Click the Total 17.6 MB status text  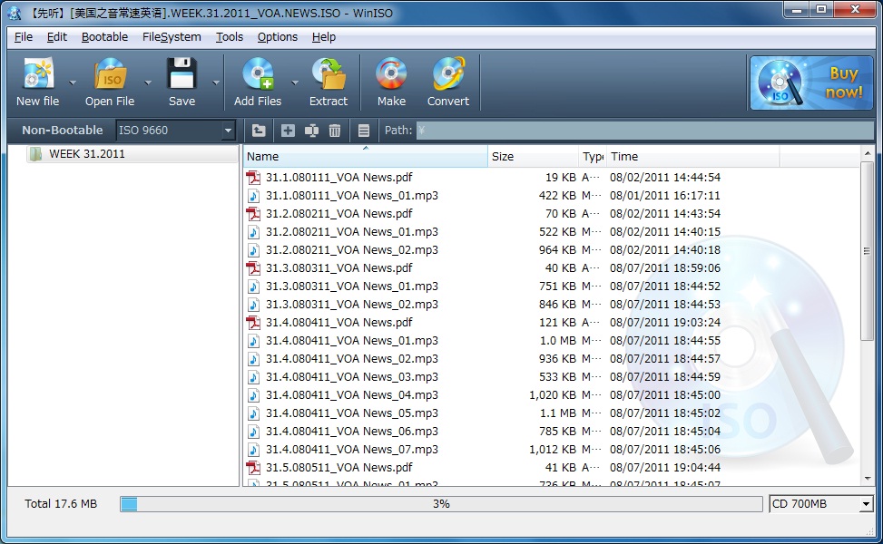(61, 503)
